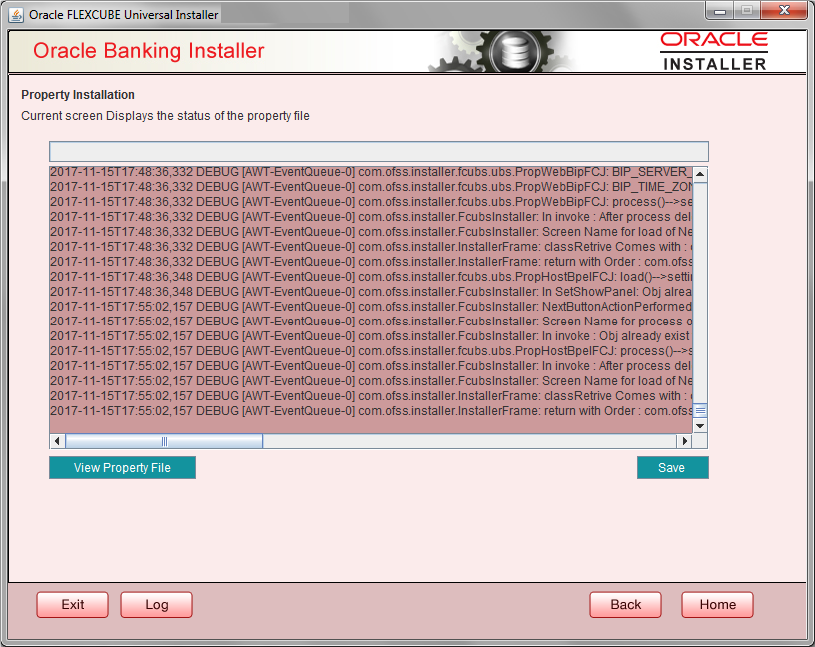Click the down arrow on vertical scrollbar

coord(701,425)
